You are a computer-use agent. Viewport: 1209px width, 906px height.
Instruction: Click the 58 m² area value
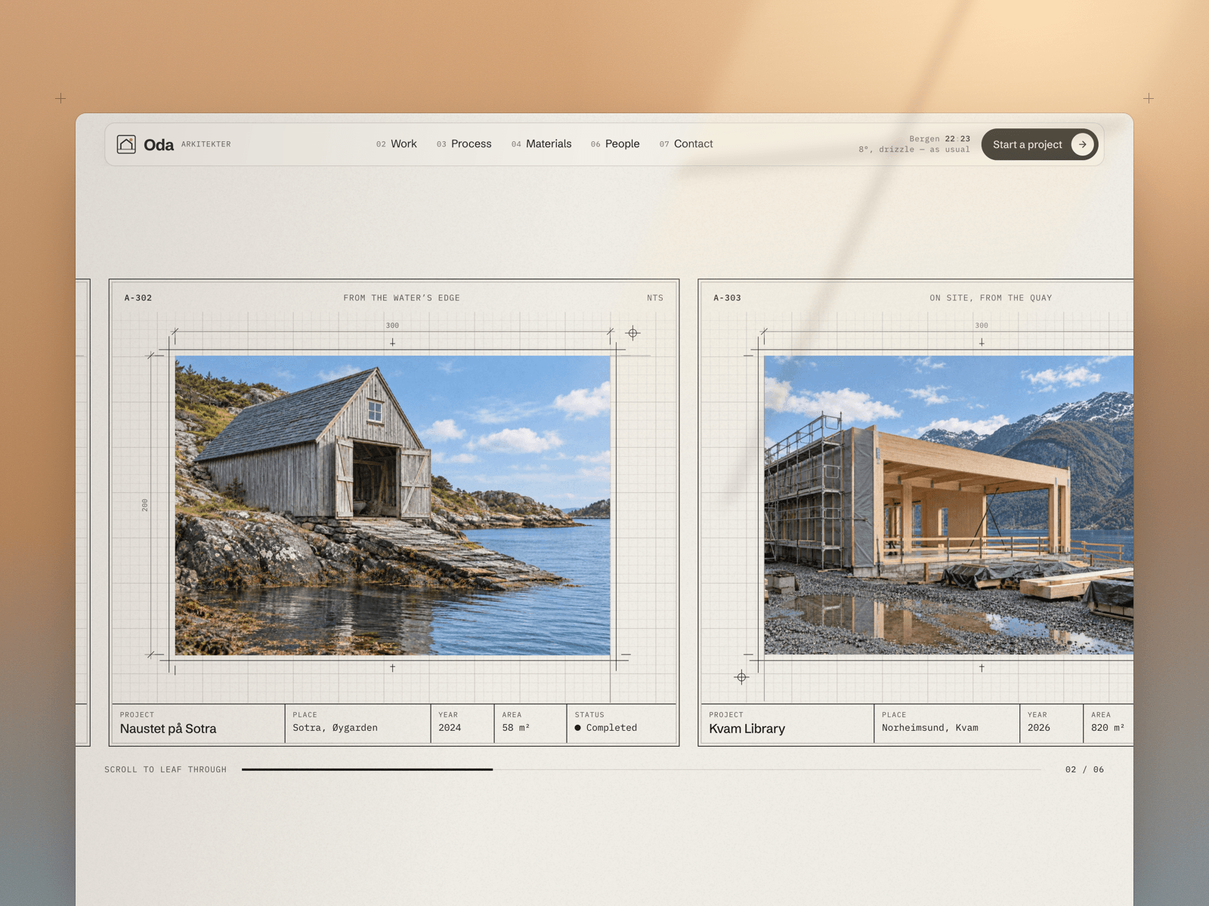(x=516, y=728)
